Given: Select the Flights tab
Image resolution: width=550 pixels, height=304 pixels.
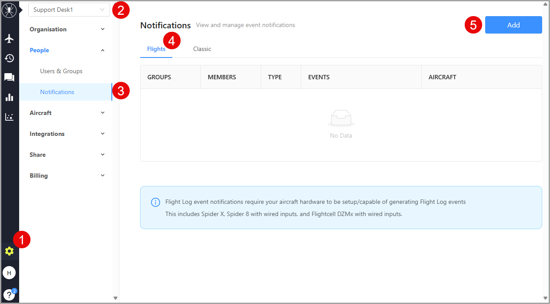Looking at the screenshot, I should (x=156, y=49).
